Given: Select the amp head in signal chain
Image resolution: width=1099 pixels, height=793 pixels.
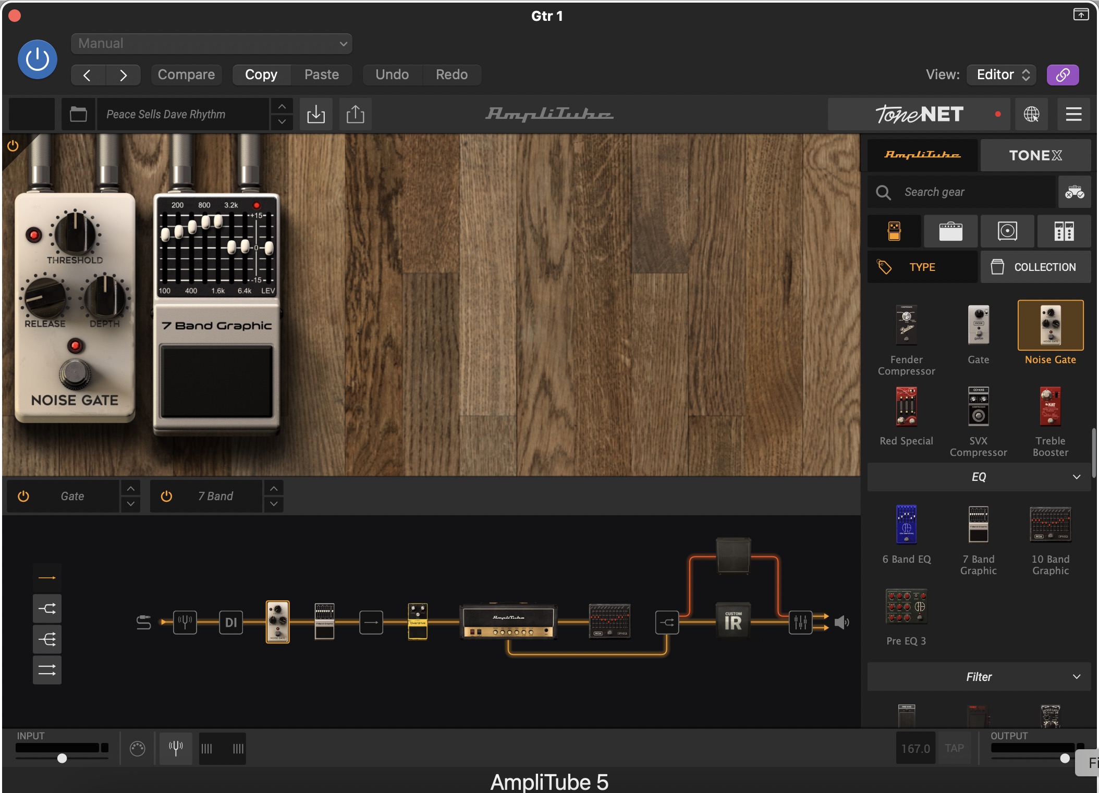Looking at the screenshot, I should pyautogui.click(x=508, y=622).
